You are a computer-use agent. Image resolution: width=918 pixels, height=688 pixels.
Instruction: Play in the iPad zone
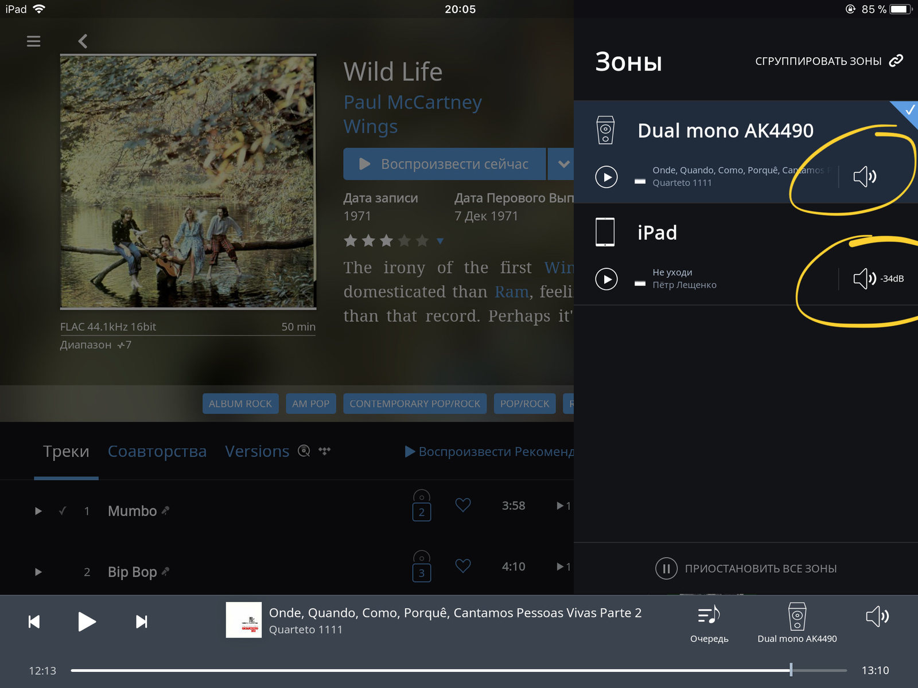pyautogui.click(x=606, y=279)
